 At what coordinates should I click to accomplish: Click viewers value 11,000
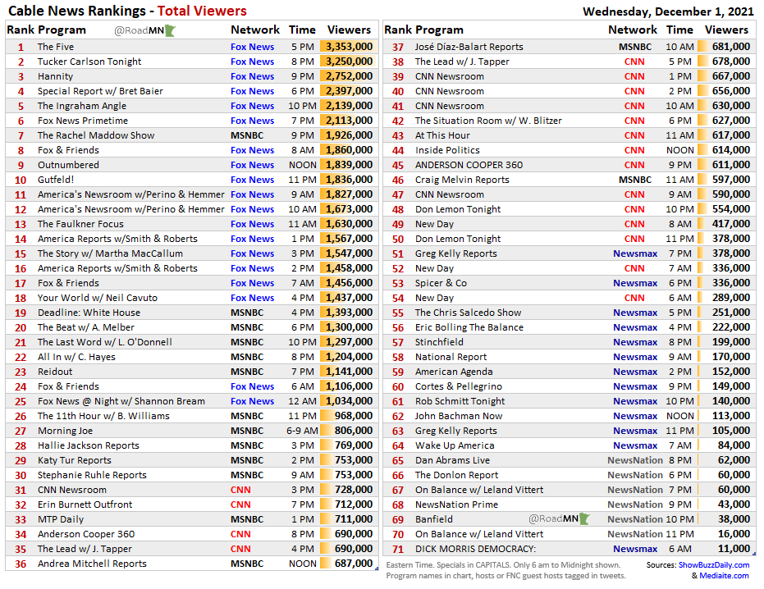point(734,549)
